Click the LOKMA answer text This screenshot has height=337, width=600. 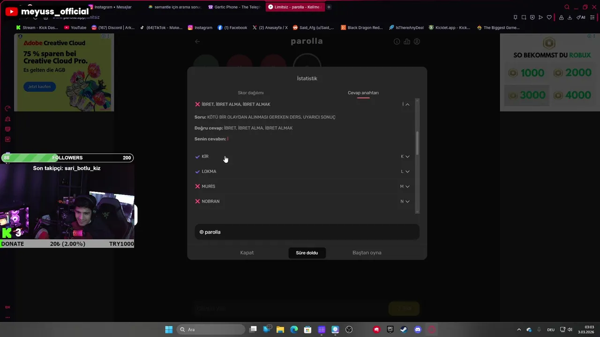(209, 171)
